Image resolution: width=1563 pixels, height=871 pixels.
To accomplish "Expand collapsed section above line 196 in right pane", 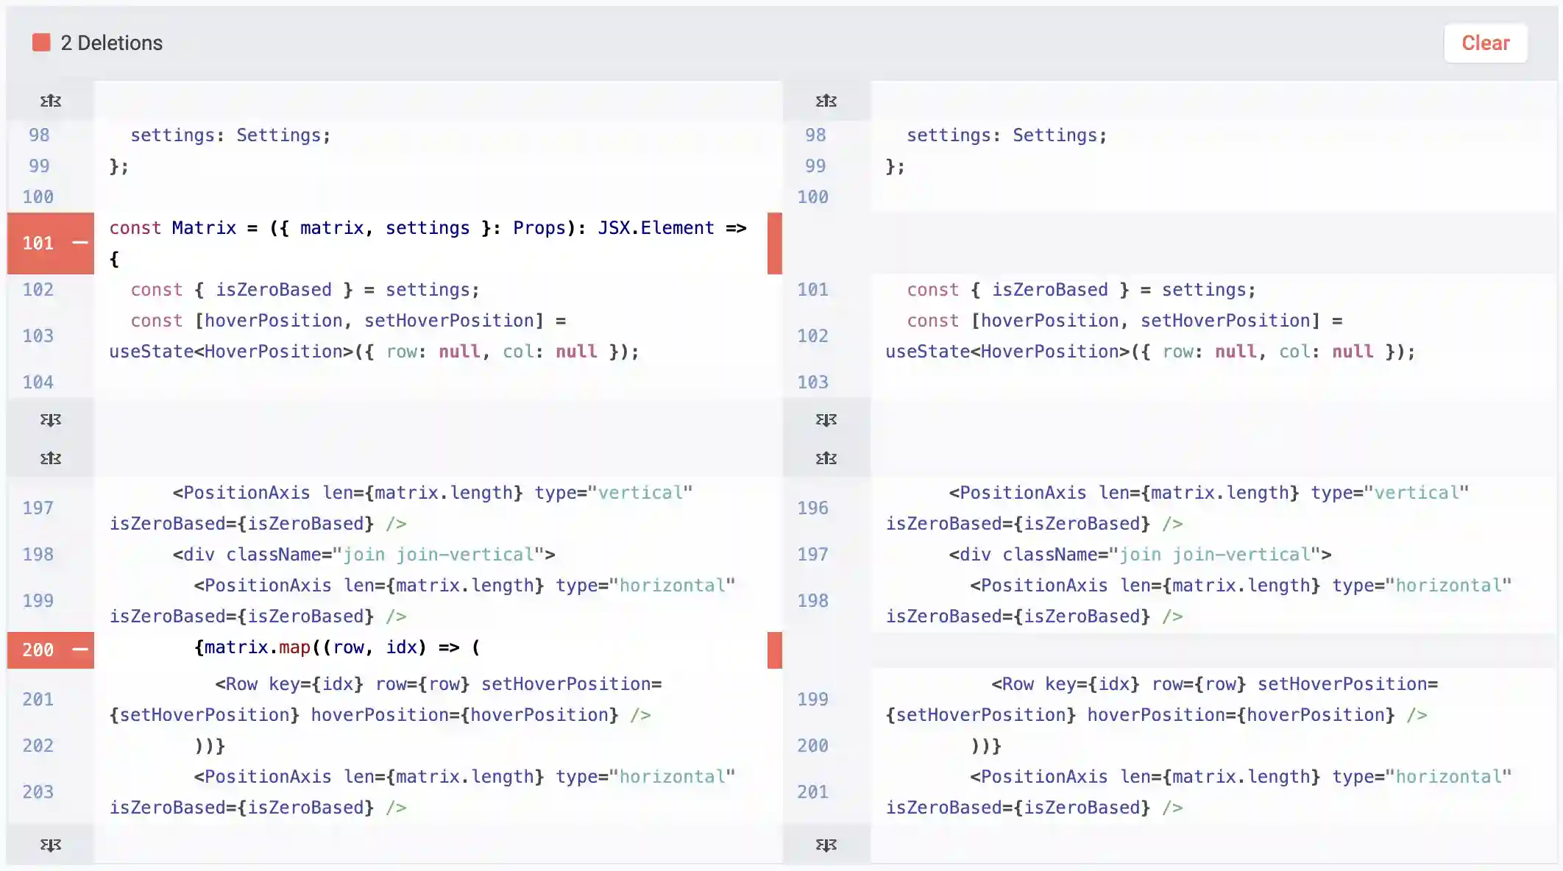I will 826,458.
